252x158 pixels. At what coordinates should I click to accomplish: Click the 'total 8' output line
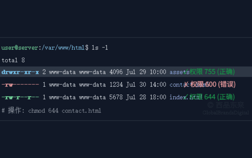point(13,60)
